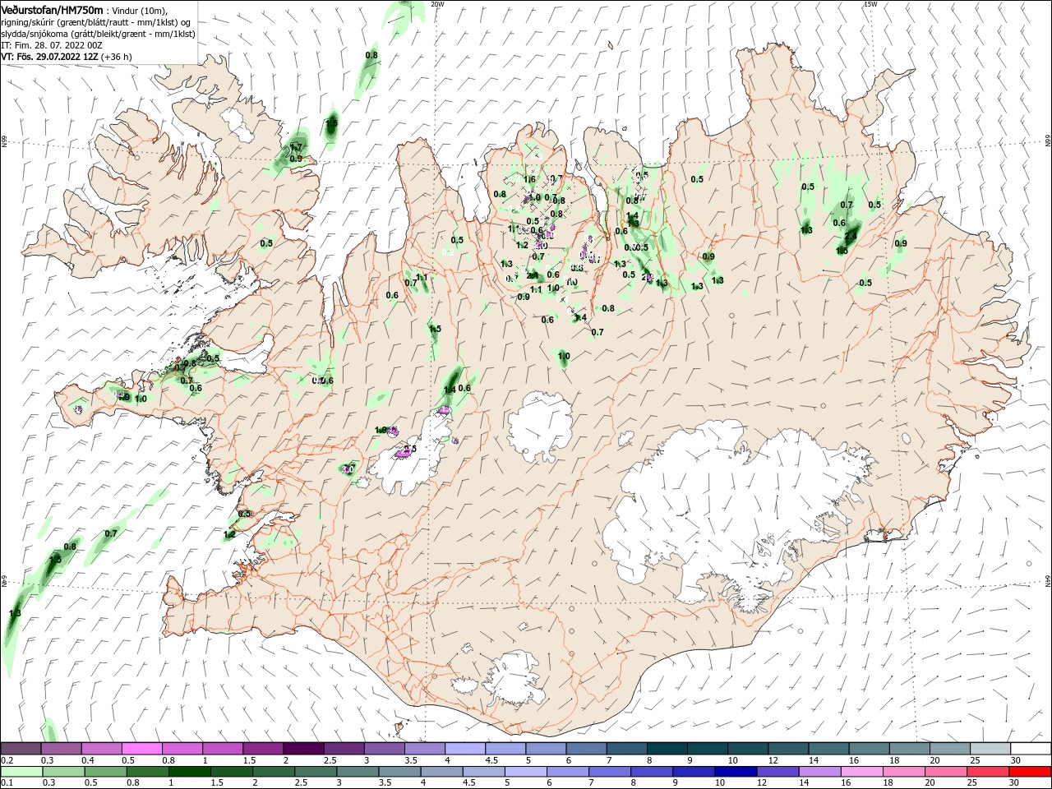Click the 'Vindur (10m),' text in the header

141,10
